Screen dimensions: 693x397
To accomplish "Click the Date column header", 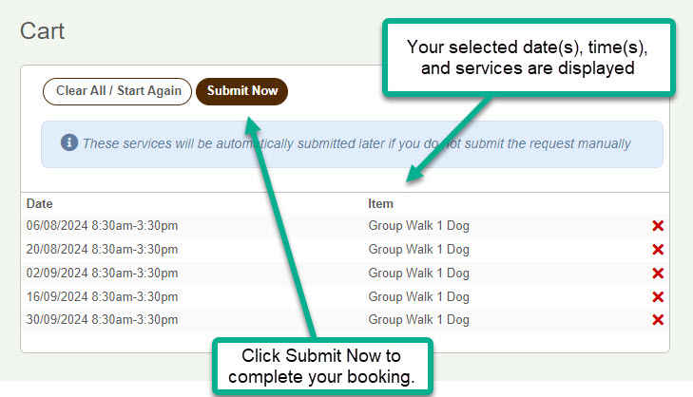I will (39, 203).
